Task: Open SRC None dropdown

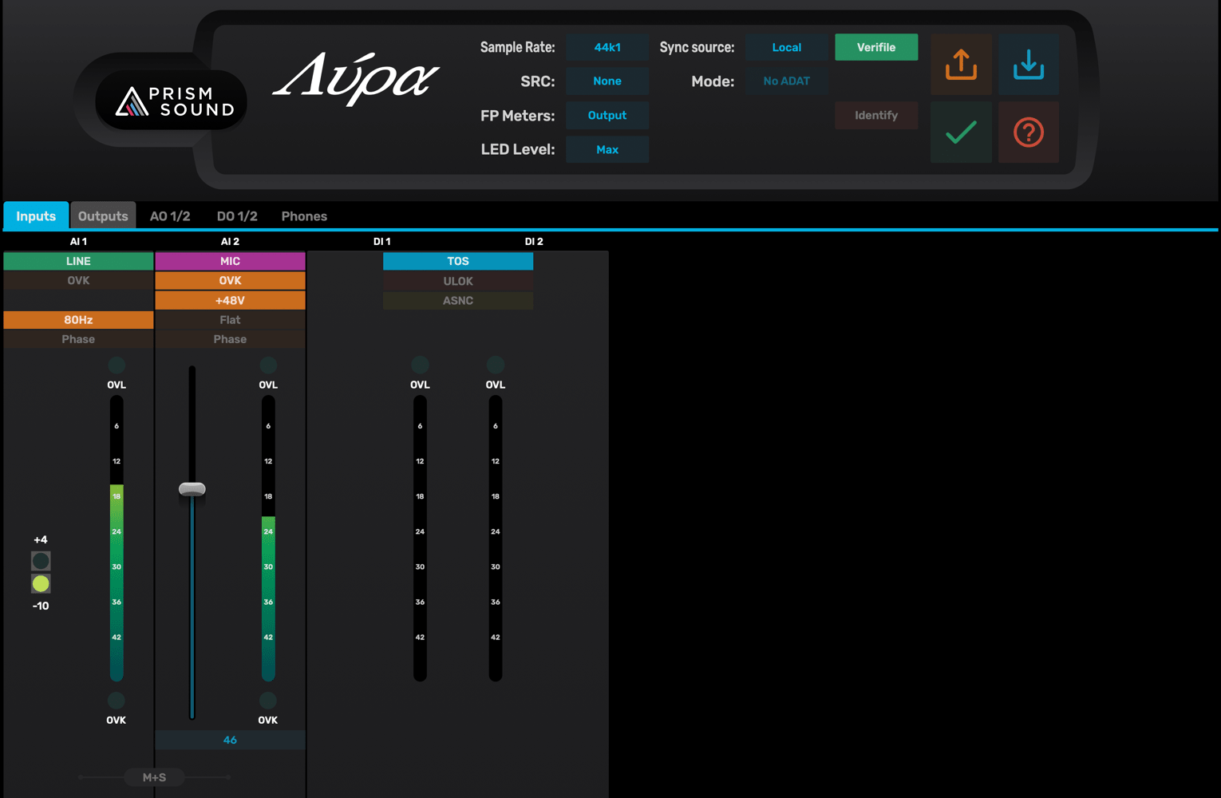Action: [x=607, y=81]
